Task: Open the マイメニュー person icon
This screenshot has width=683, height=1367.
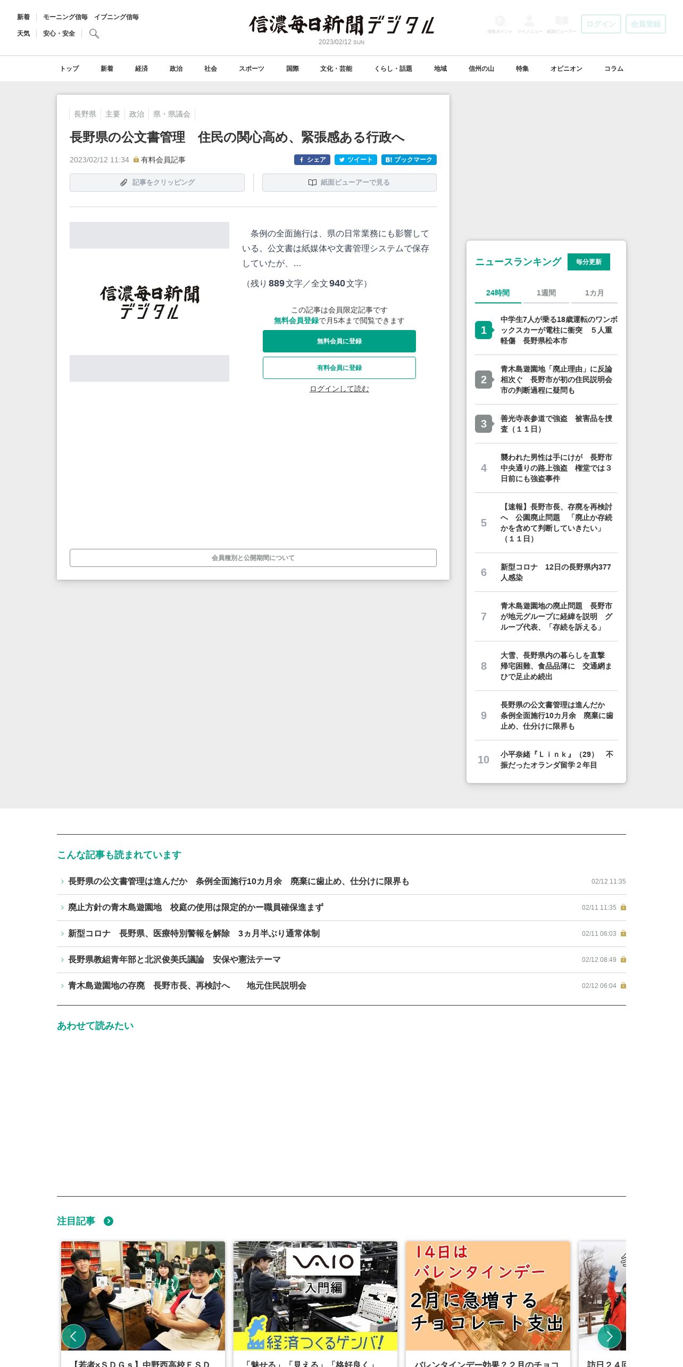Action: (529, 24)
